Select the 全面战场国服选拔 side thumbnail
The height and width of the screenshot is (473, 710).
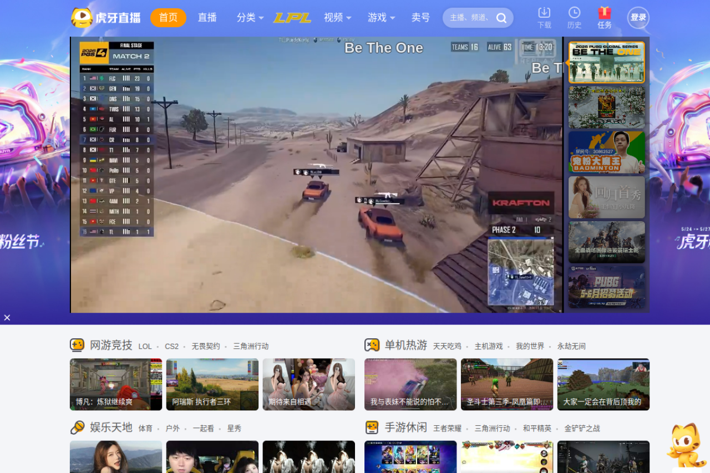click(607, 242)
